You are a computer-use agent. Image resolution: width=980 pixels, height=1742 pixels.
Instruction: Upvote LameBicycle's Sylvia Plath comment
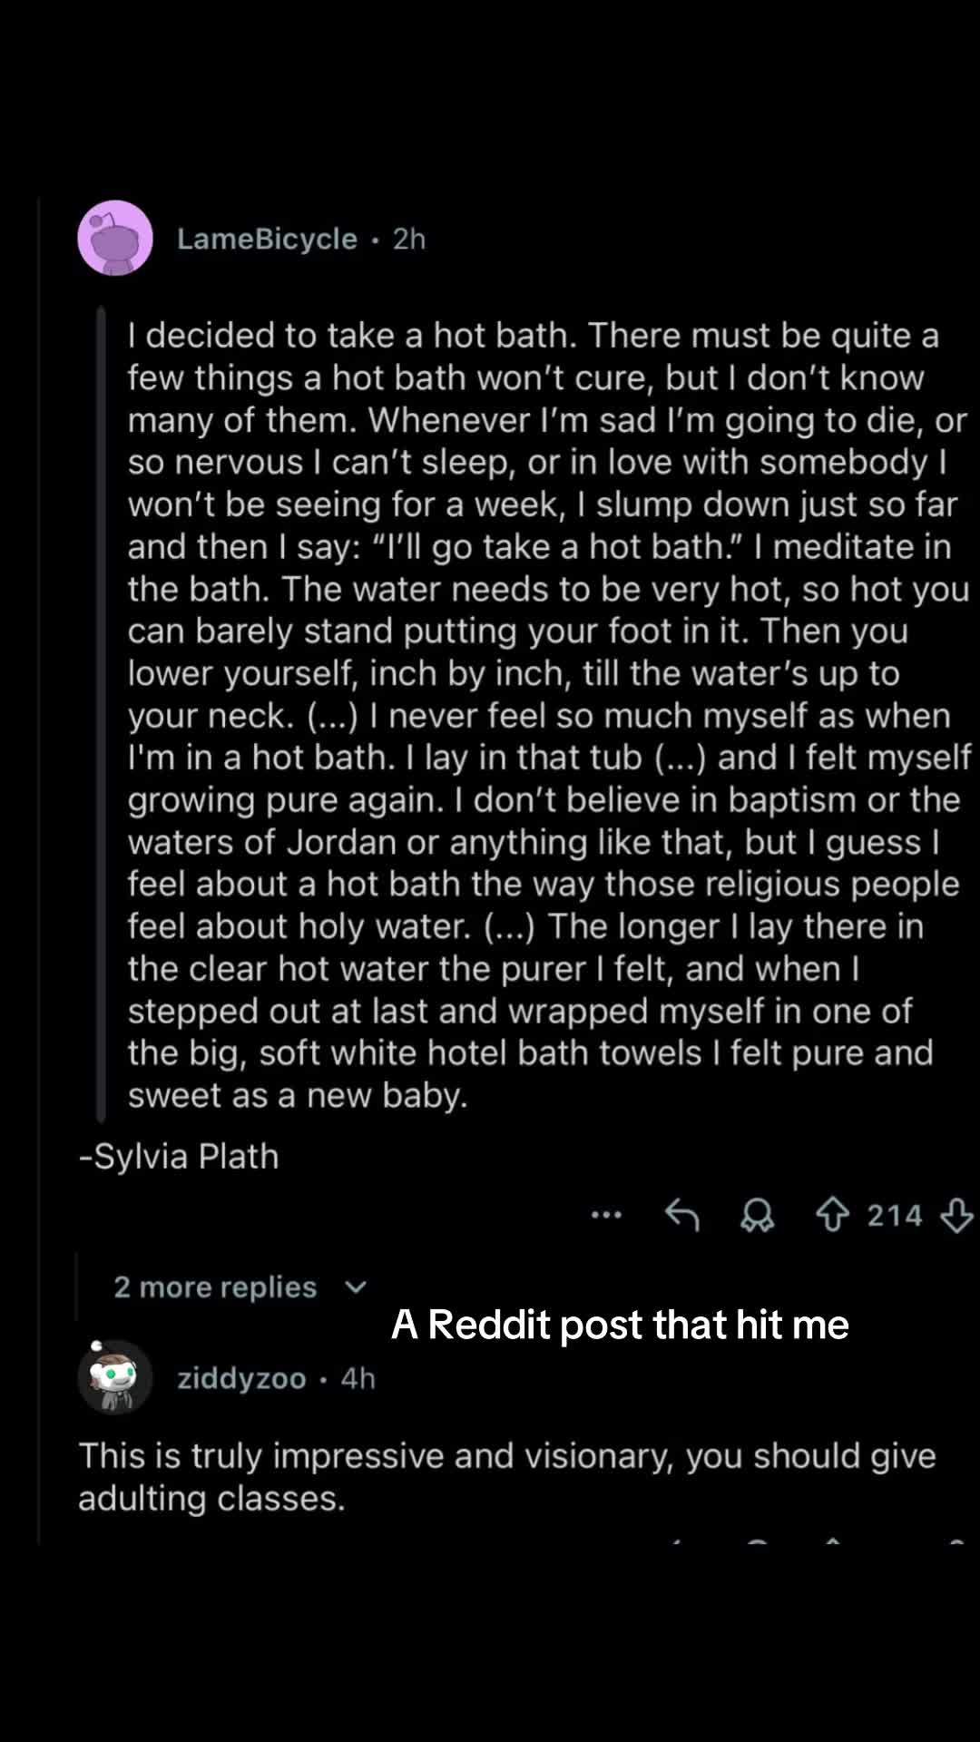pyautogui.click(x=832, y=1215)
